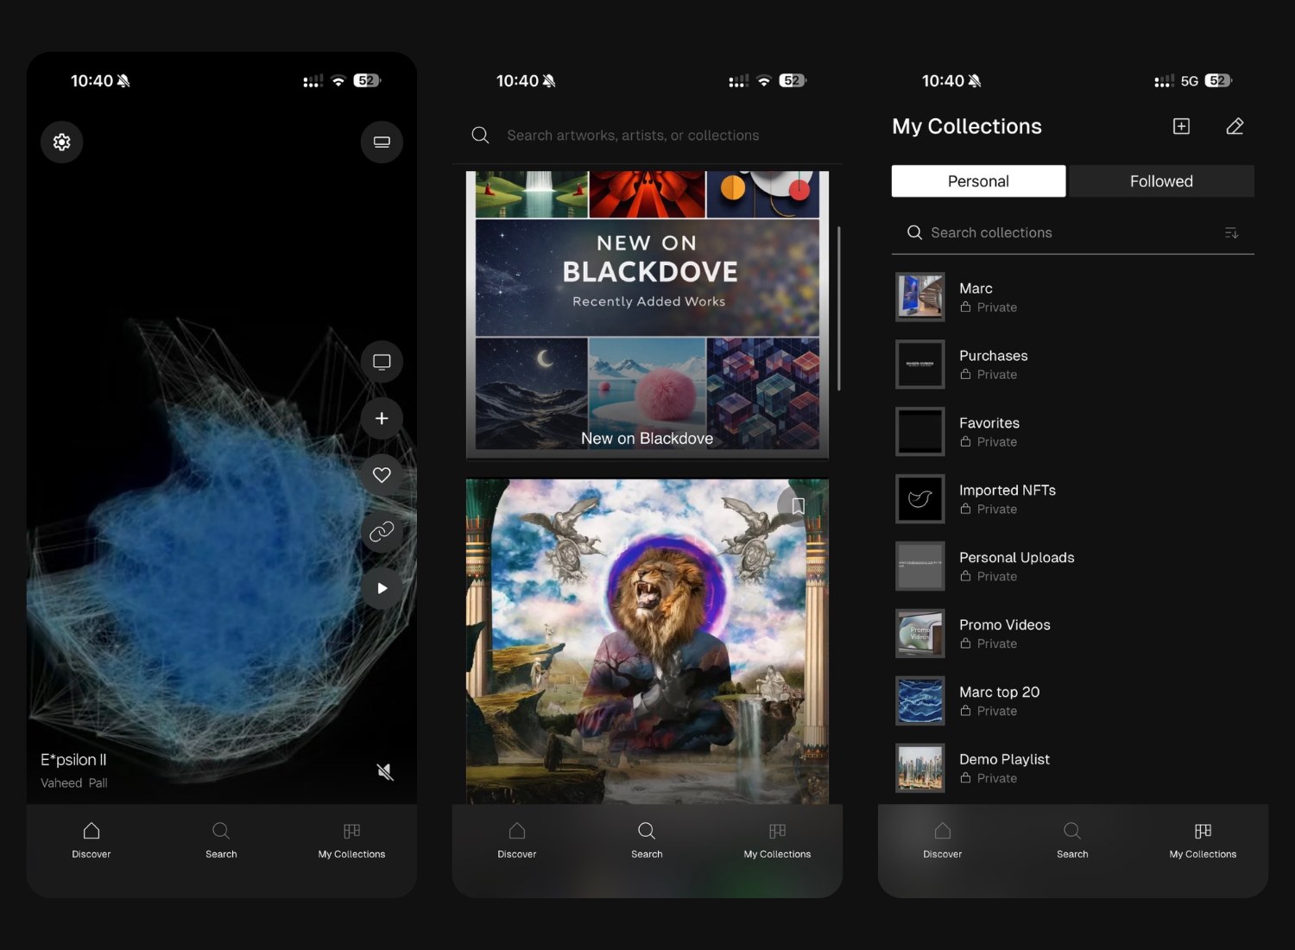The width and height of the screenshot is (1295, 950).
Task: Switch to the Personal collections tab
Action: [x=978, y=181]
